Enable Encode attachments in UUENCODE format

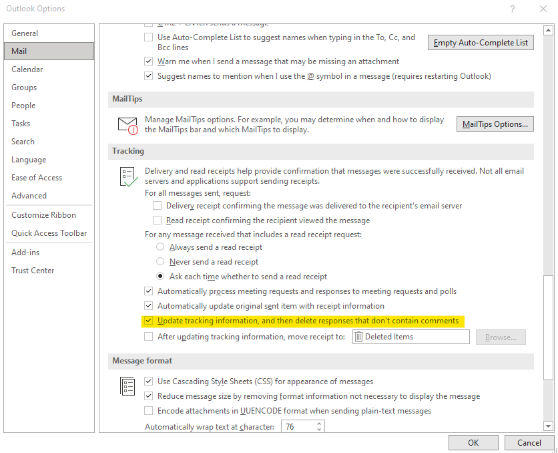(148, 411)
